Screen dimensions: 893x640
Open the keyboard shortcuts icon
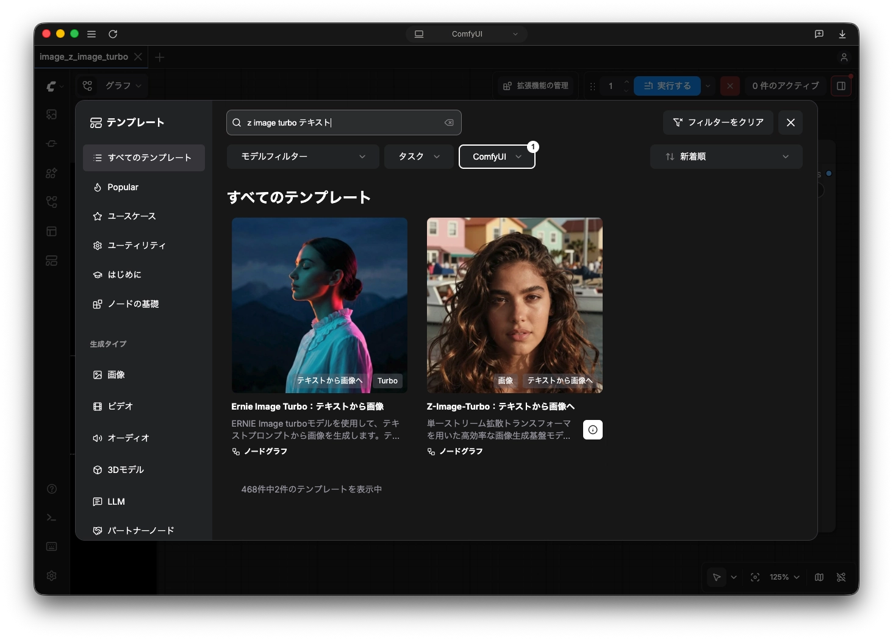(x=52, y=547)
